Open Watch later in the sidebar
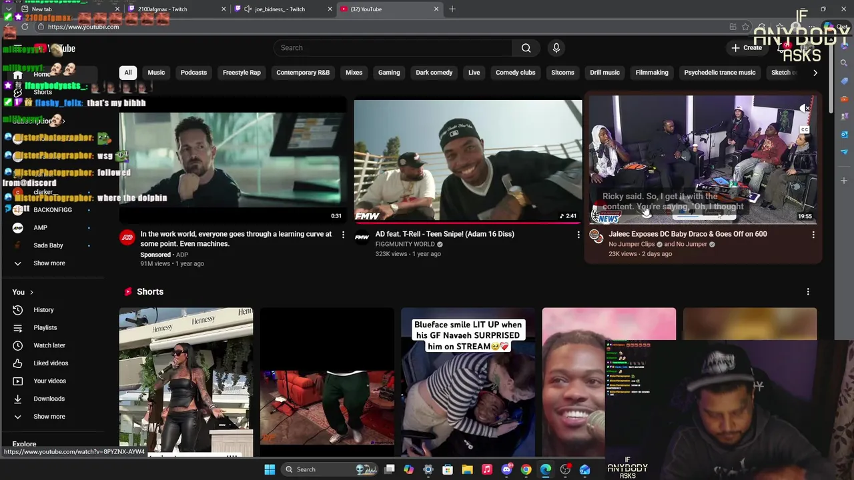Viewport: 854px width, 480px height. click(x=49, y=345)
